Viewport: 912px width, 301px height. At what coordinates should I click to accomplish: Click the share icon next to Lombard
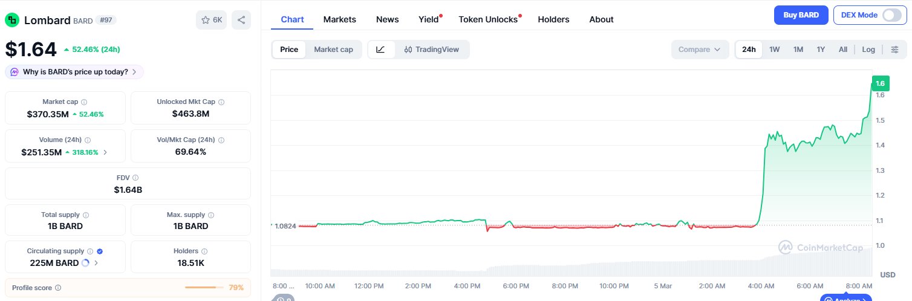pos(241,20)
